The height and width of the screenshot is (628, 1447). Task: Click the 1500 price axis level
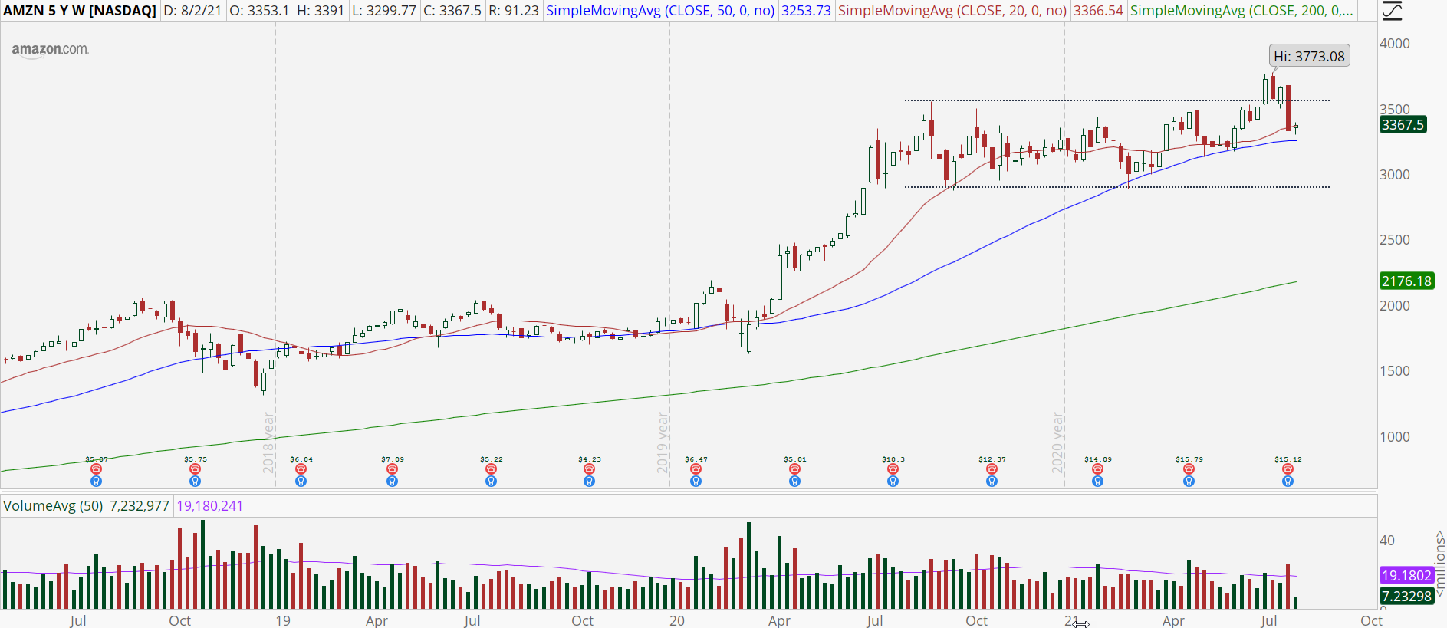[1394, 371]
